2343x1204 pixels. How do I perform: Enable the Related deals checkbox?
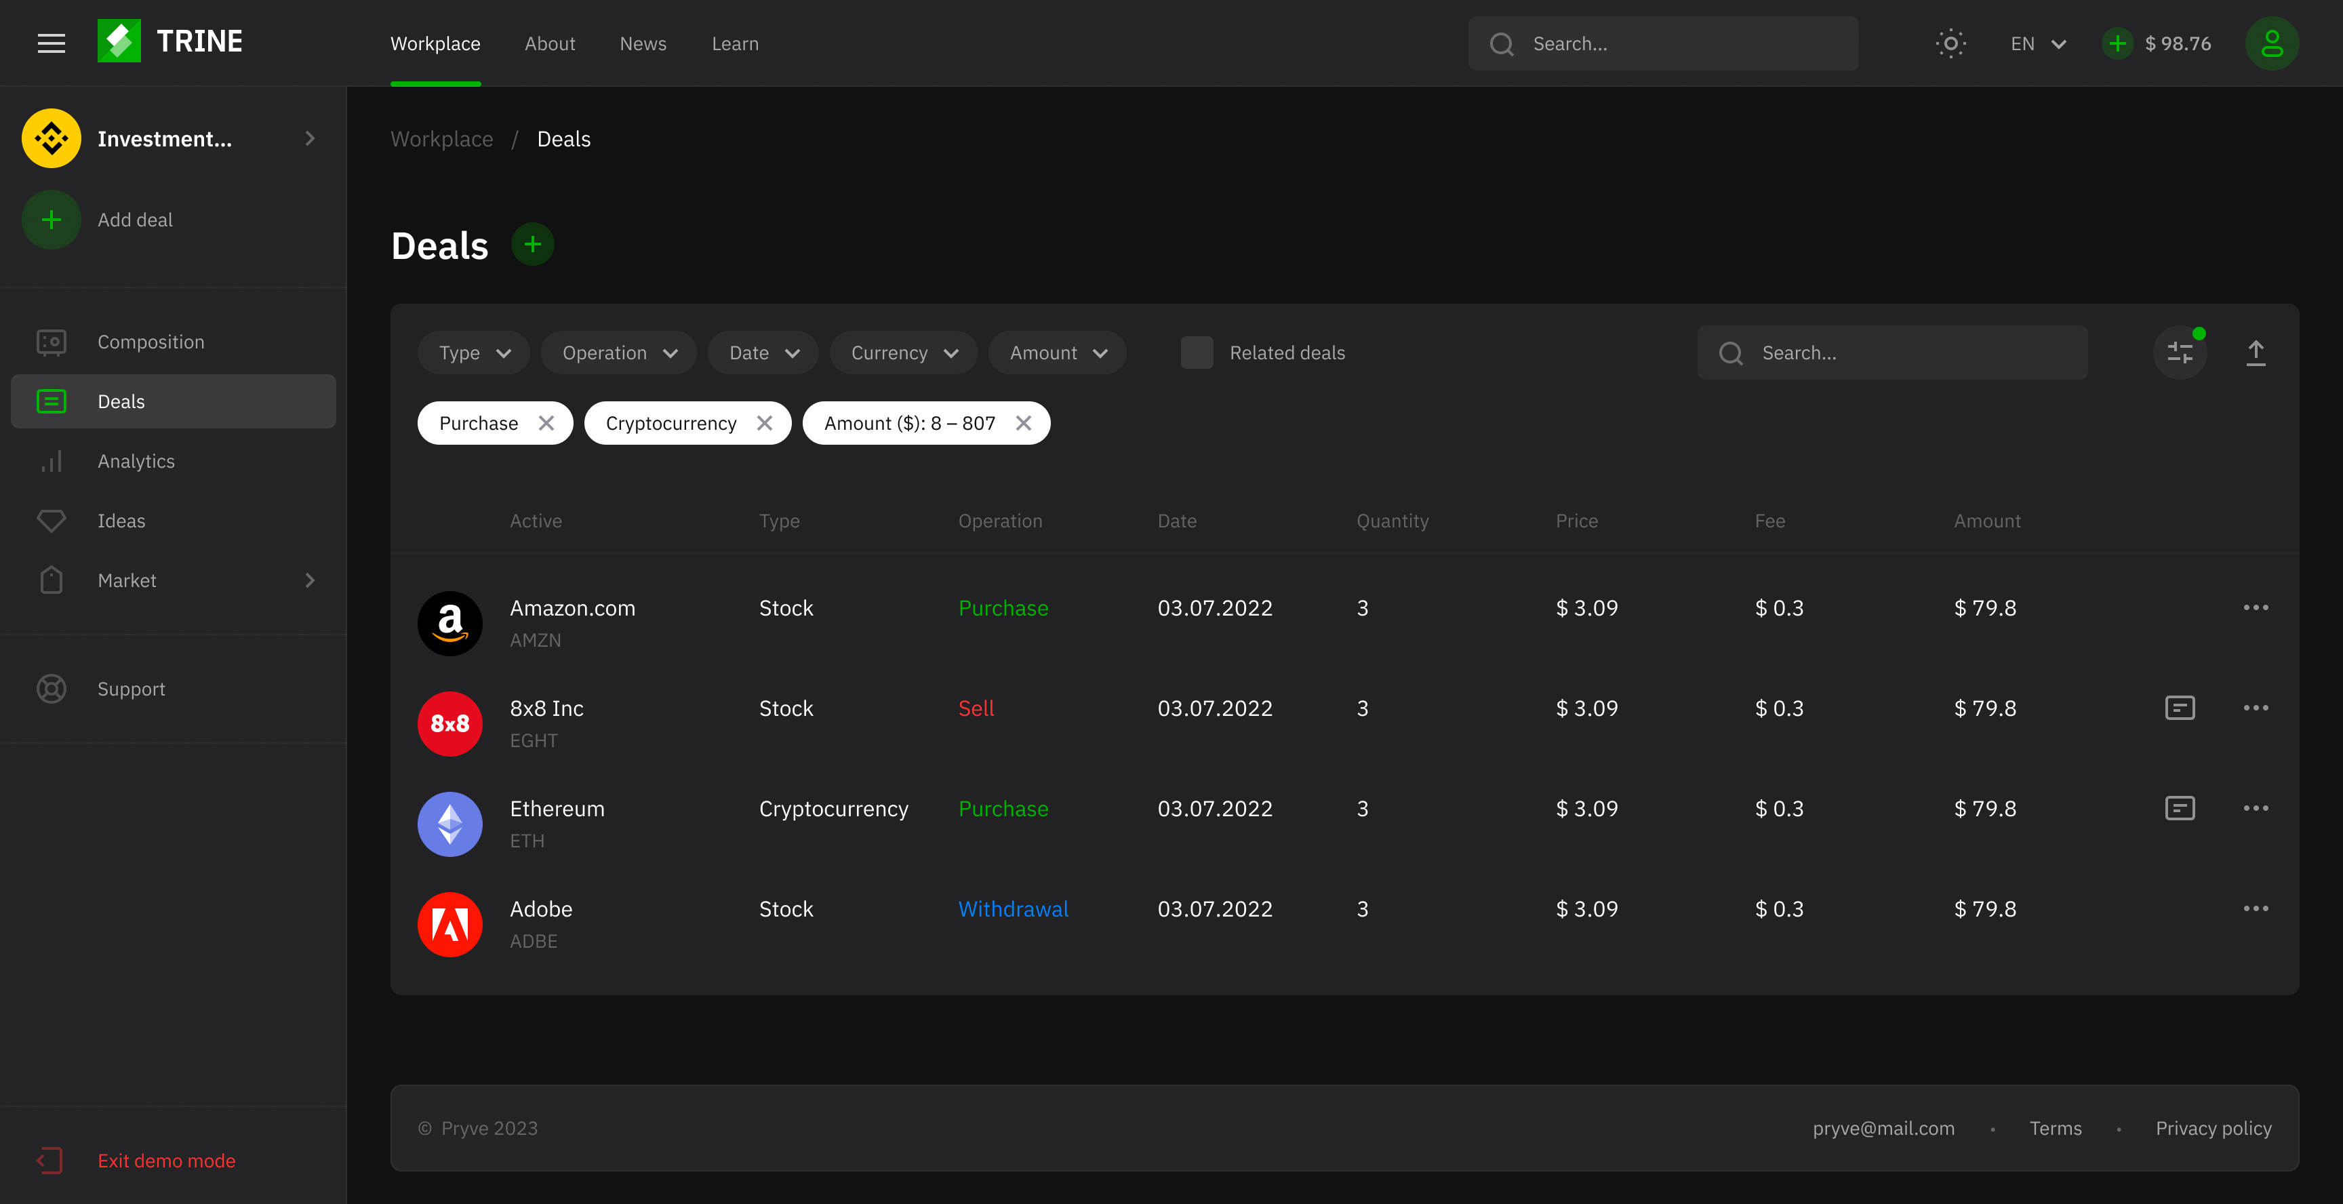pyautogui.click(x=1196, y=353)
